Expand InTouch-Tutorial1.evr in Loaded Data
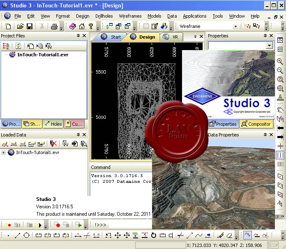 pos(3,152)
